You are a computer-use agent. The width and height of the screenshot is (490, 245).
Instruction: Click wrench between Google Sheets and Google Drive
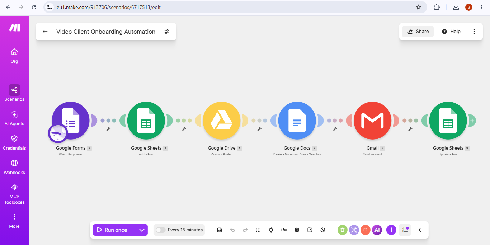point(184,129)
